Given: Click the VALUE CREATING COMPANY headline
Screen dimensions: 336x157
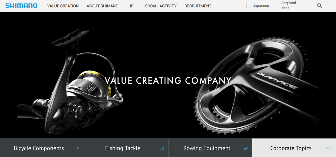Looking at the screenshot, I should point(168,80).
